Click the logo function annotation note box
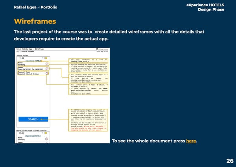The width and height of the screenshot is (236, 167). tap(88, 60)
